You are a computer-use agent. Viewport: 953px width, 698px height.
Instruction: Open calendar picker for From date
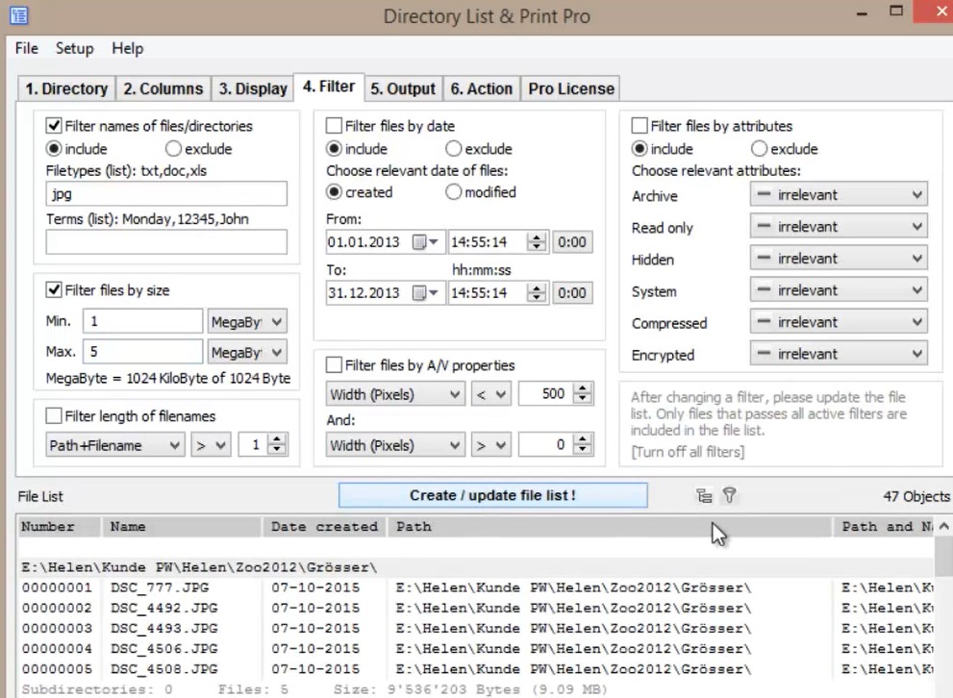point(425,241)
